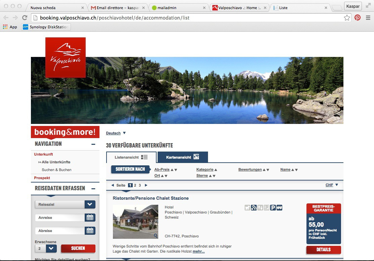Screen dimensions: 374x261
Task: Go to next results page arrow
Action: click(x=146, y=185)
